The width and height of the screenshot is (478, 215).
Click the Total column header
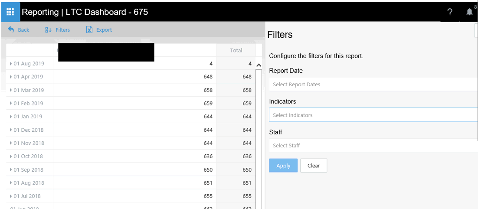click(x=236, y=50)
